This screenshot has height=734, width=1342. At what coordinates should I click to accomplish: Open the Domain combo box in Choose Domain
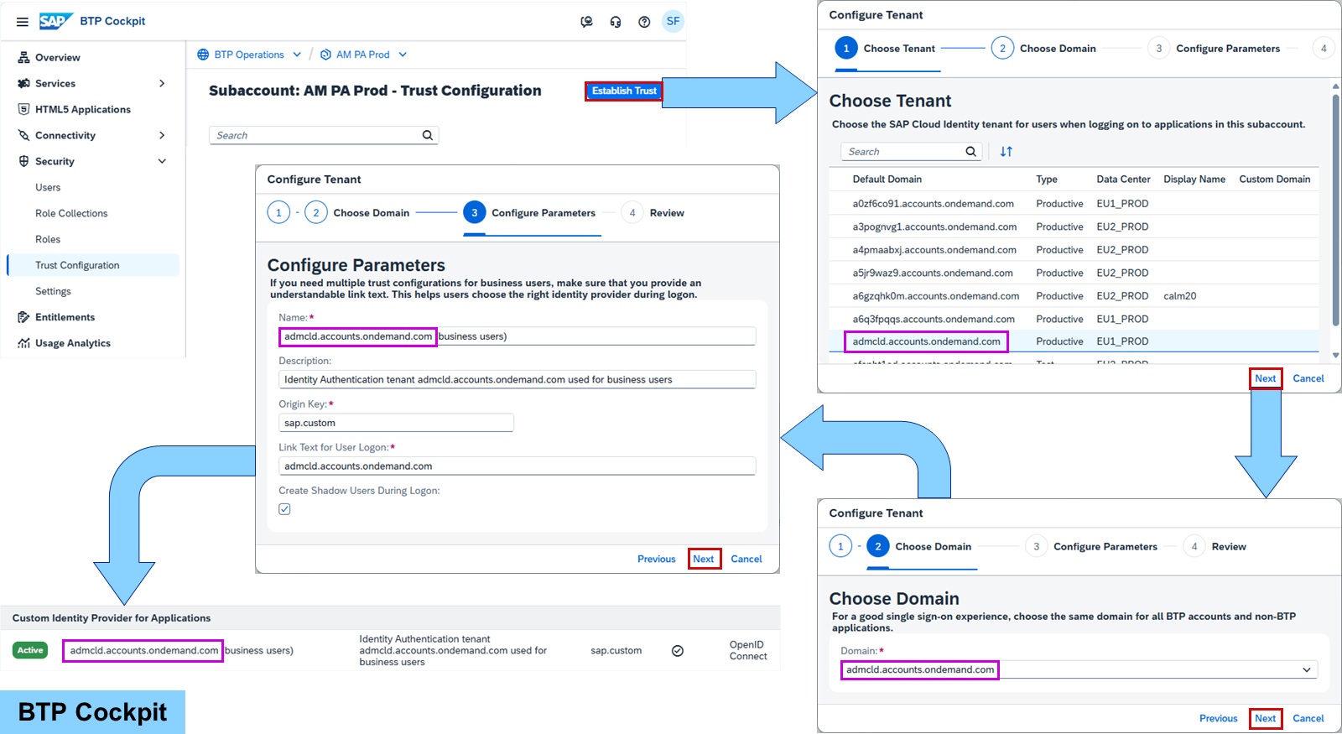click(1079, 669)
